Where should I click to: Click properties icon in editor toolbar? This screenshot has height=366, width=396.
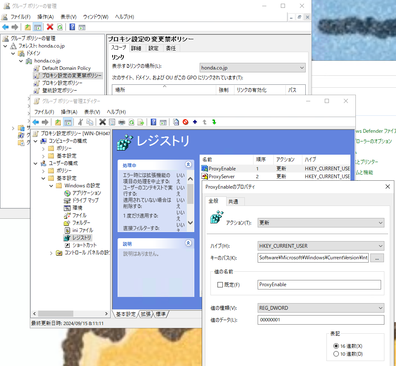coord(112,122)
